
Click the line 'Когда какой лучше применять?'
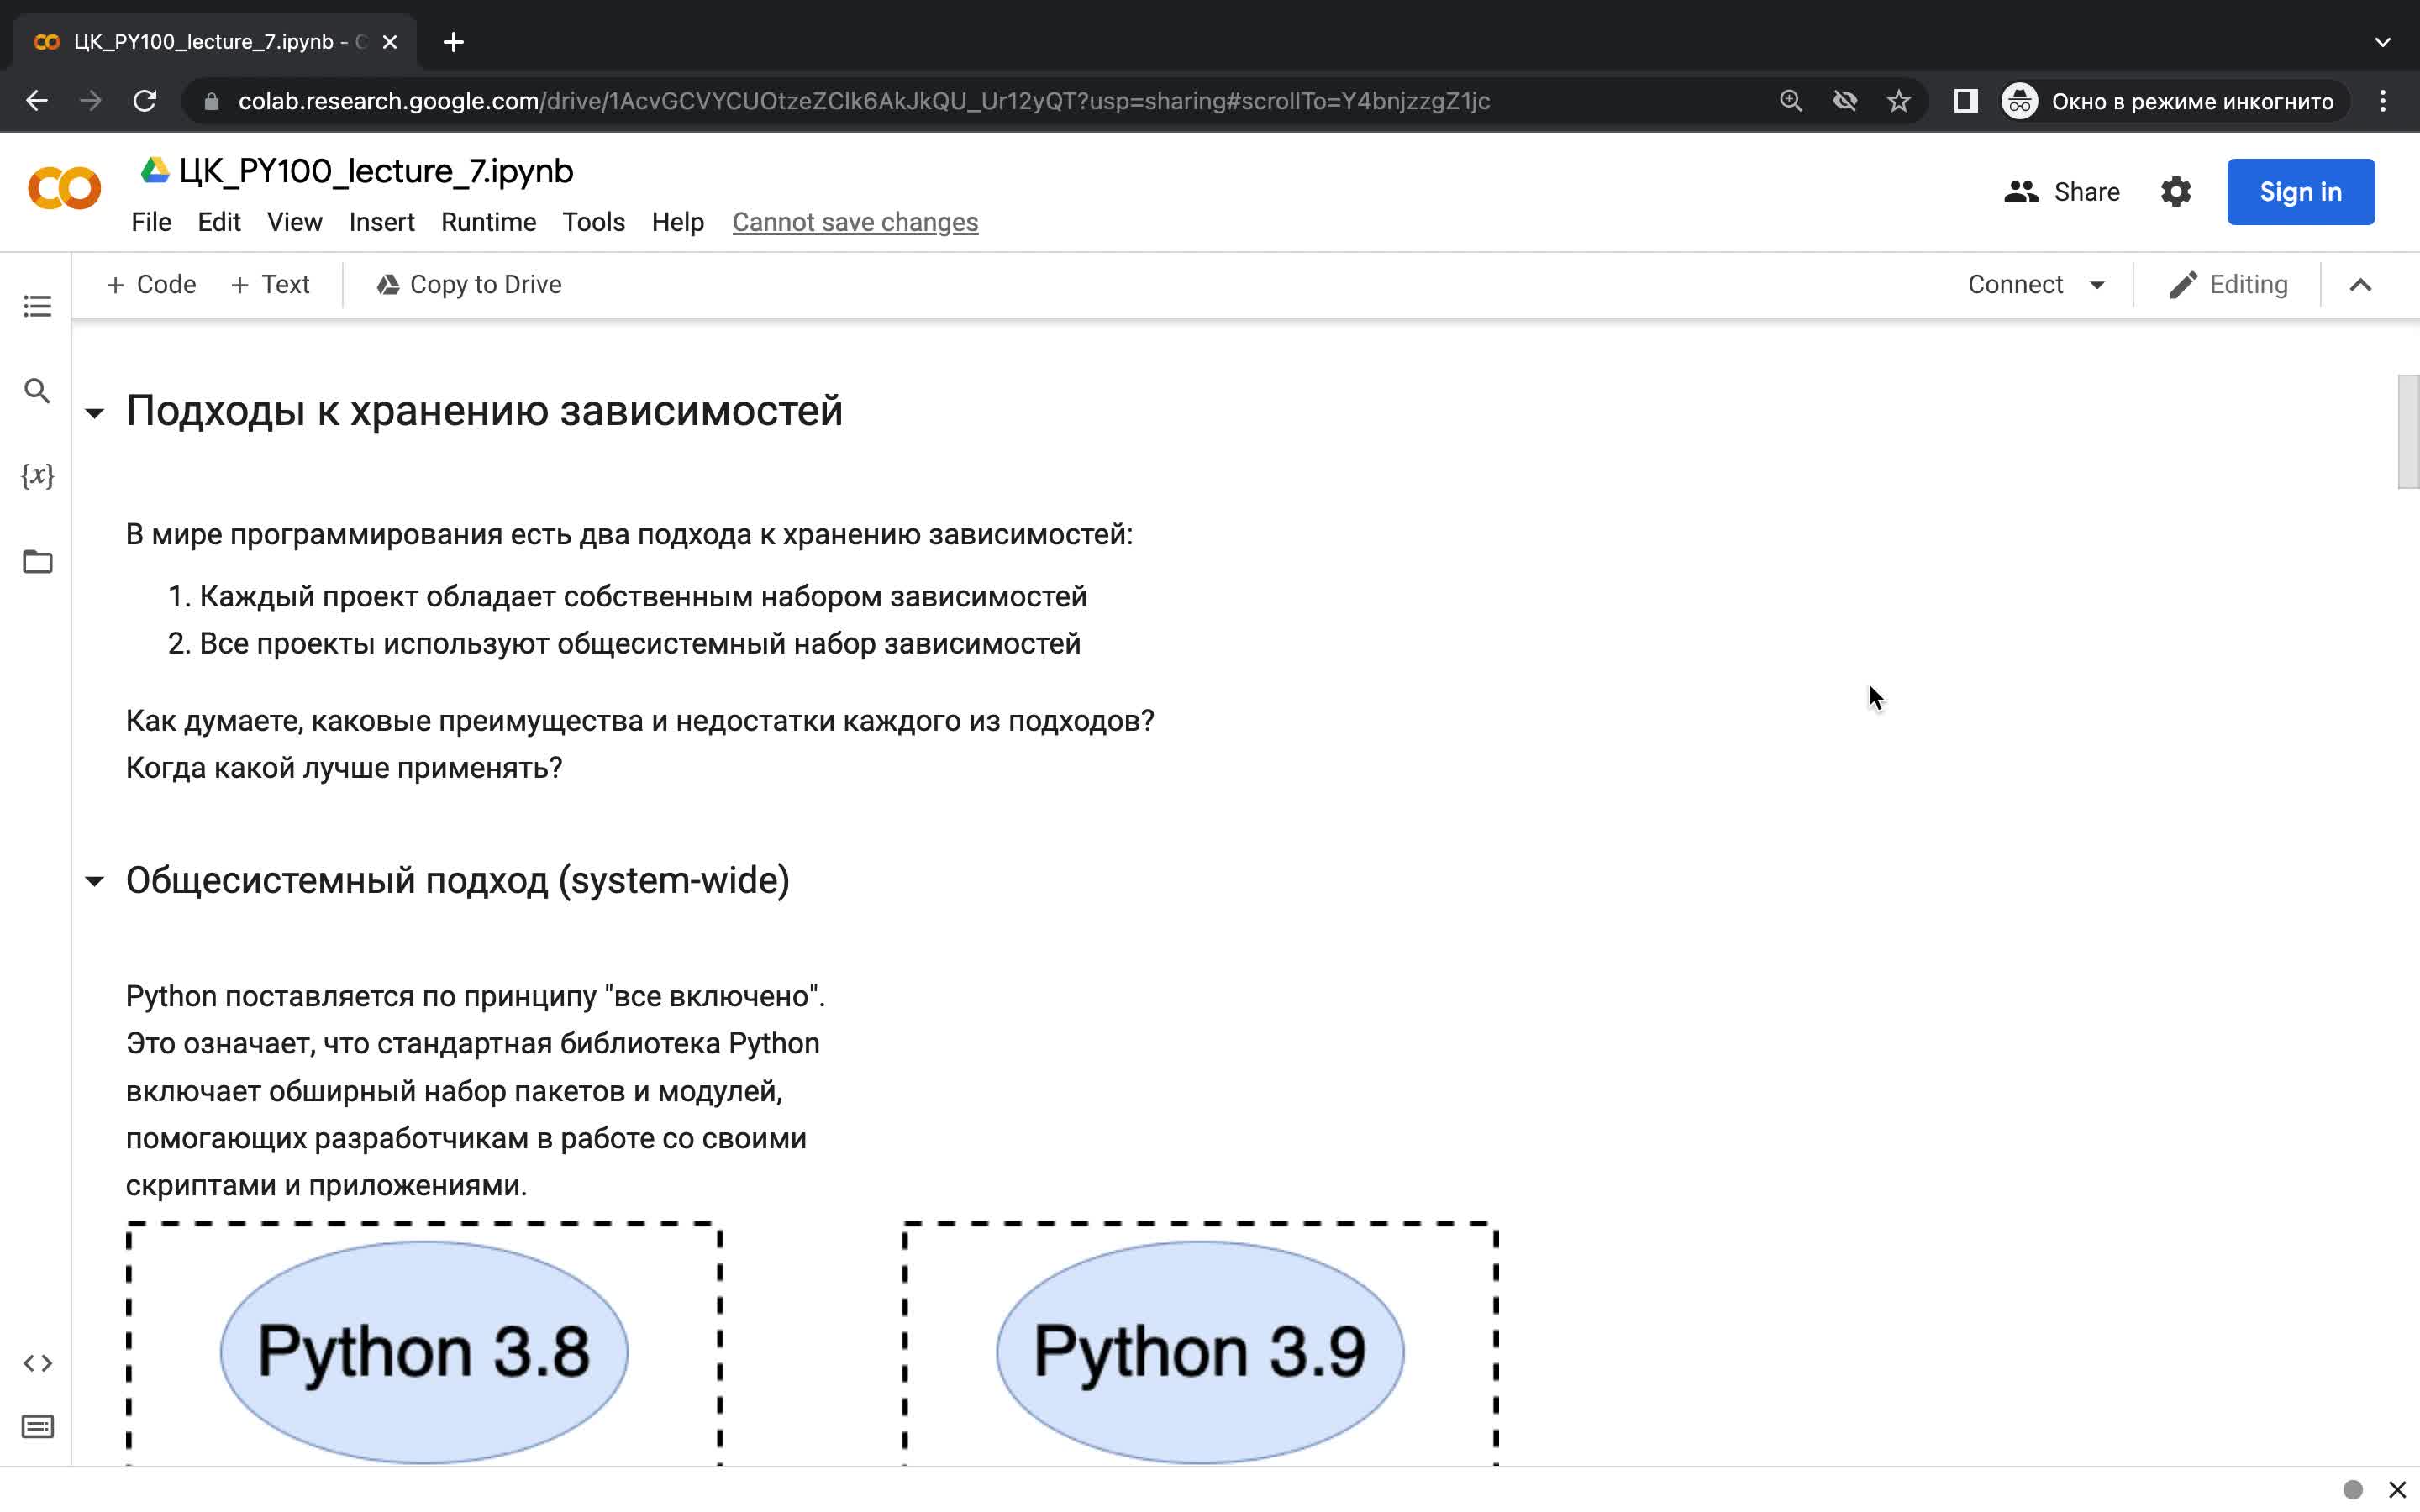(x=344, y=768)
